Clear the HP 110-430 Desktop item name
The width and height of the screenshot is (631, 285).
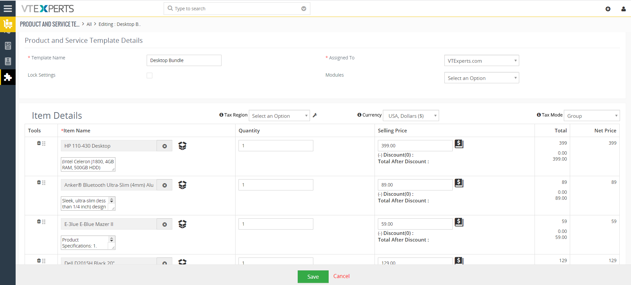pos(164,146)
